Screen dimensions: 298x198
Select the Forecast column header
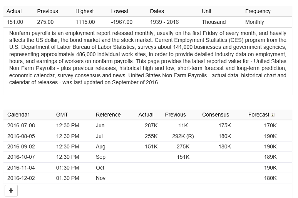[x=259, y=115]
